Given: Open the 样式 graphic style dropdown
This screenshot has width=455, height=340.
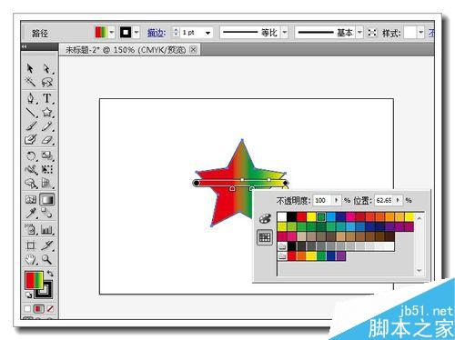Looking at the screenshot, I should pos(420,33).
